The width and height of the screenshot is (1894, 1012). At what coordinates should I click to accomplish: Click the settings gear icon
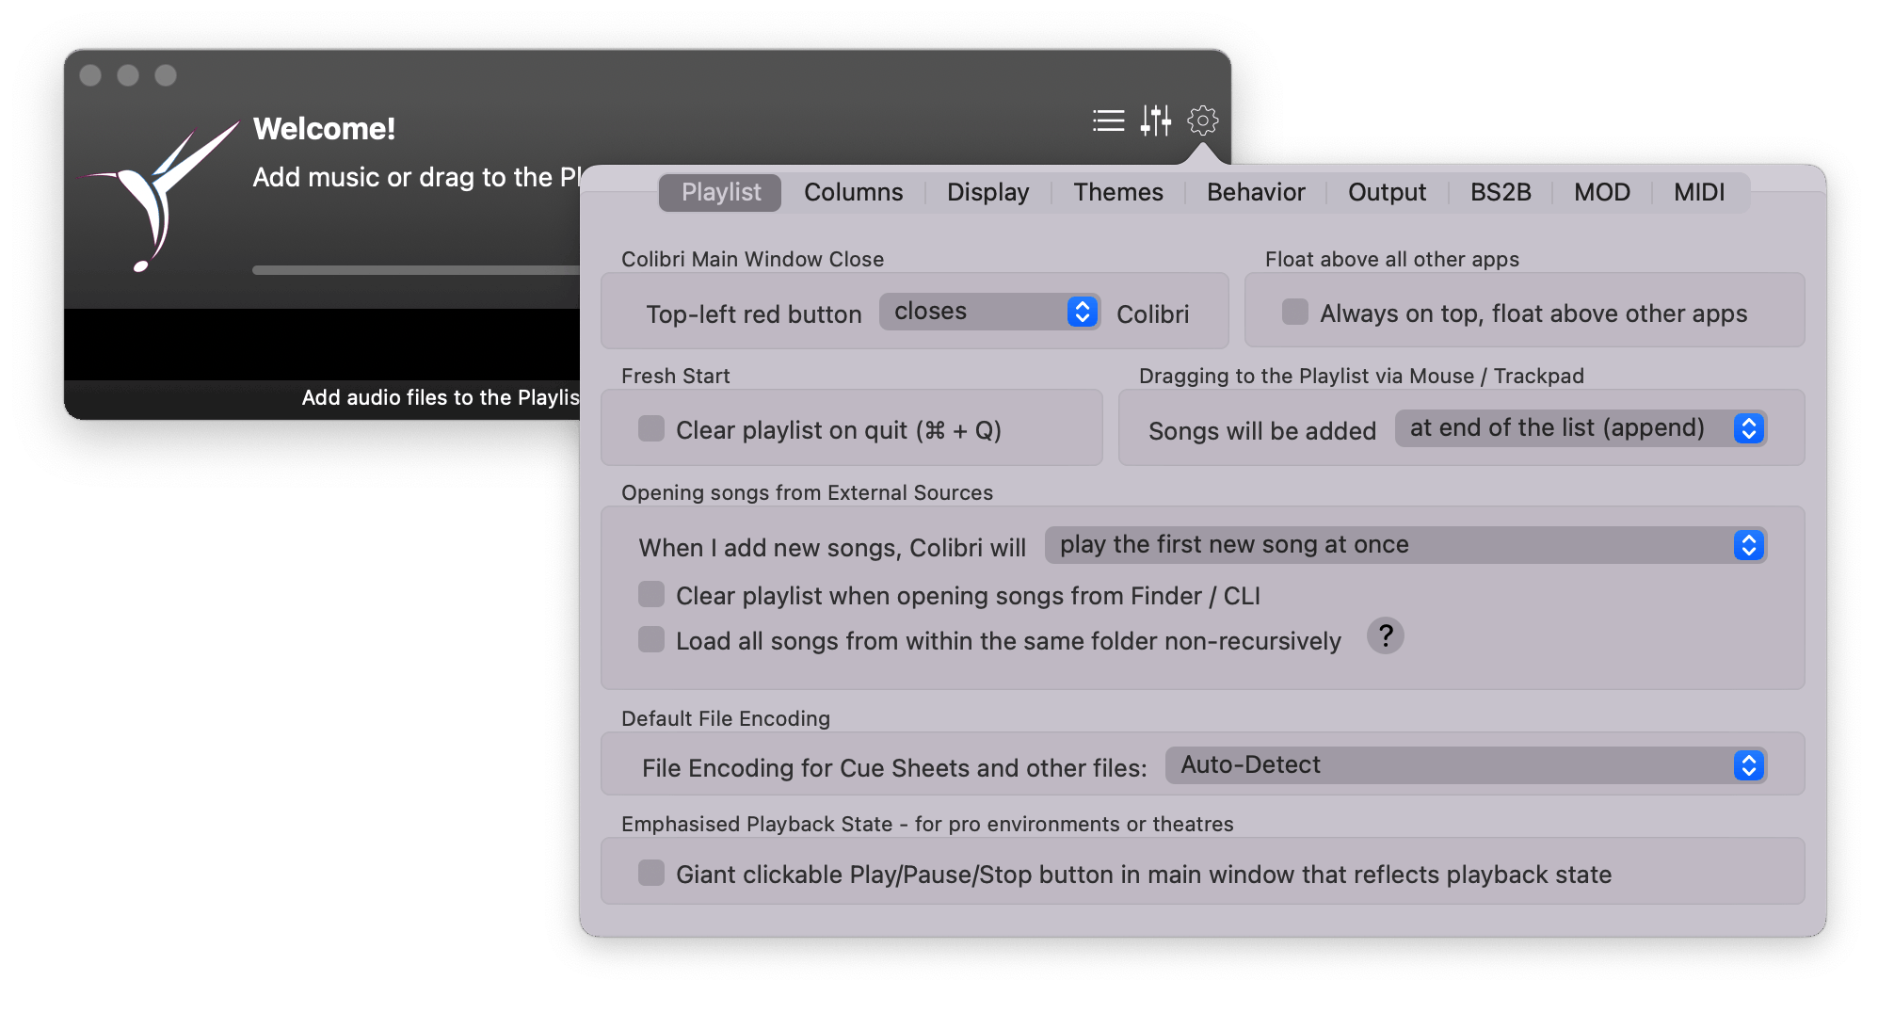pos(1203,120)
